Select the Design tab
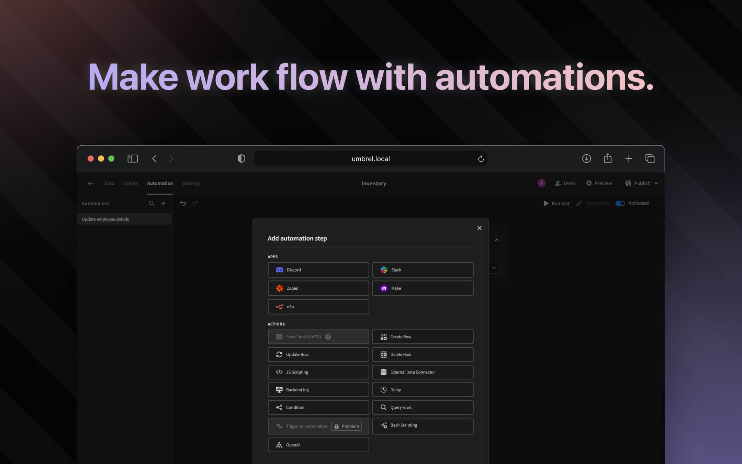The width and height of the screenshot is (742, 464). pyautogui.click(x=130, y=183)
